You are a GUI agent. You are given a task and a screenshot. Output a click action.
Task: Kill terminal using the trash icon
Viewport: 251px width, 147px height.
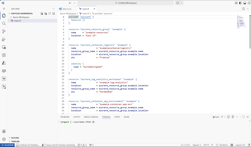click(x=233, y=117)
